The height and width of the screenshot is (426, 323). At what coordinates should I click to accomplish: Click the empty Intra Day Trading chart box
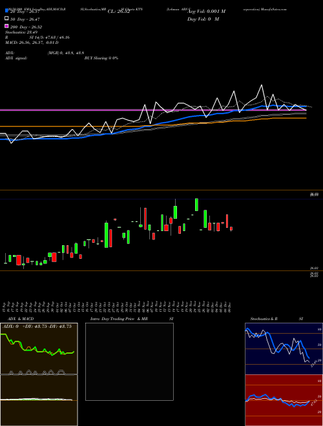(x=129, y=361)
